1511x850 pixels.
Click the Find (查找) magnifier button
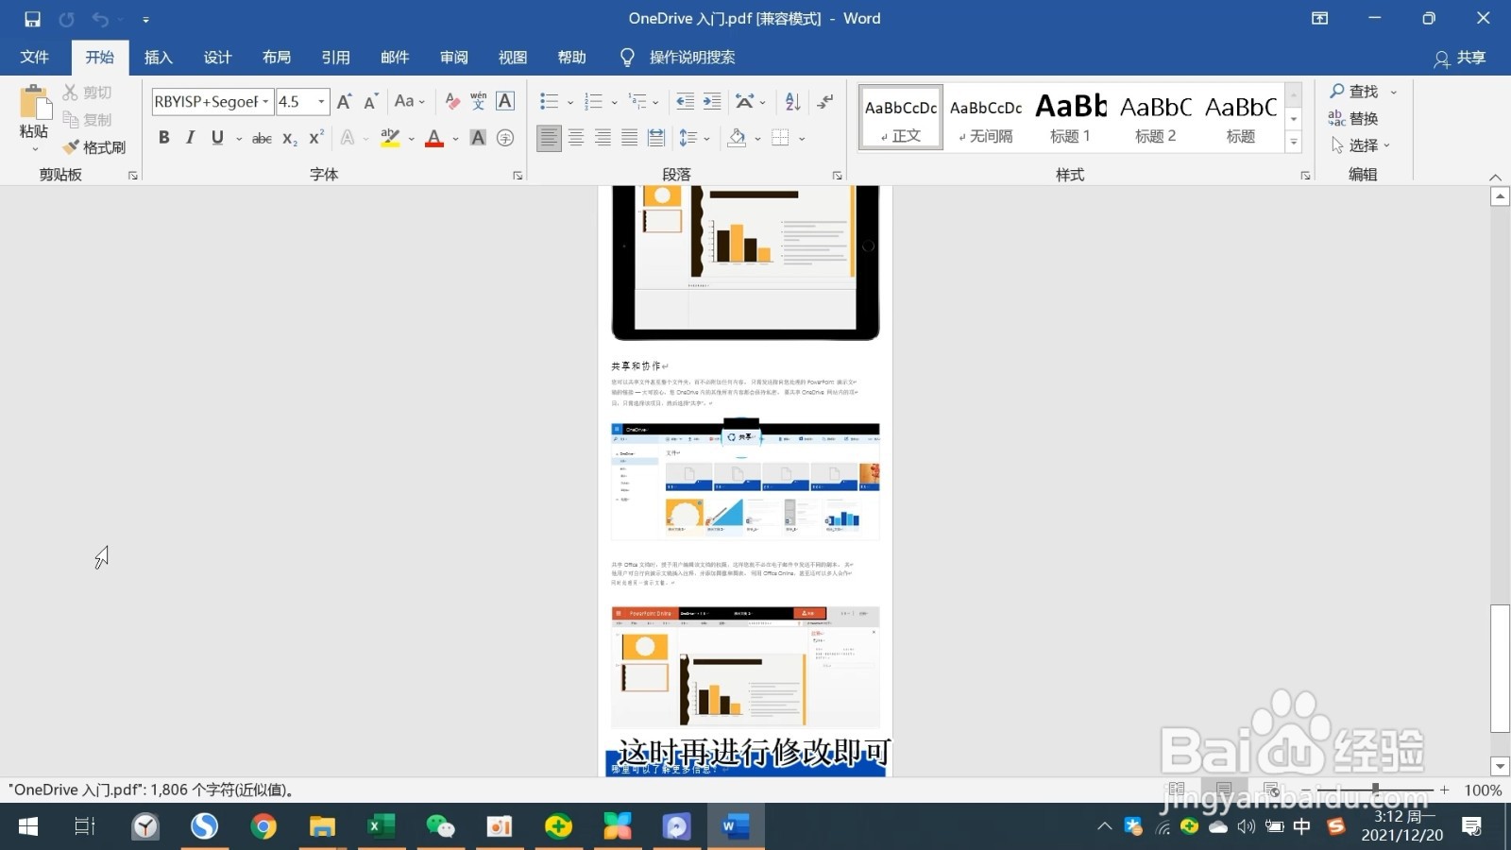point(1354,92)
